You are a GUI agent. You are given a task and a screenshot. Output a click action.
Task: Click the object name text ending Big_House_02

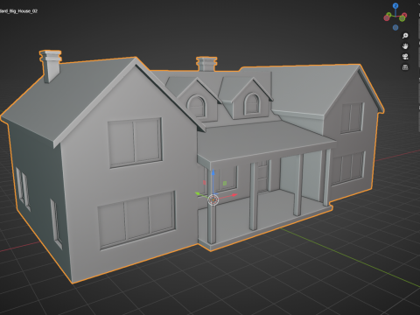18,11
